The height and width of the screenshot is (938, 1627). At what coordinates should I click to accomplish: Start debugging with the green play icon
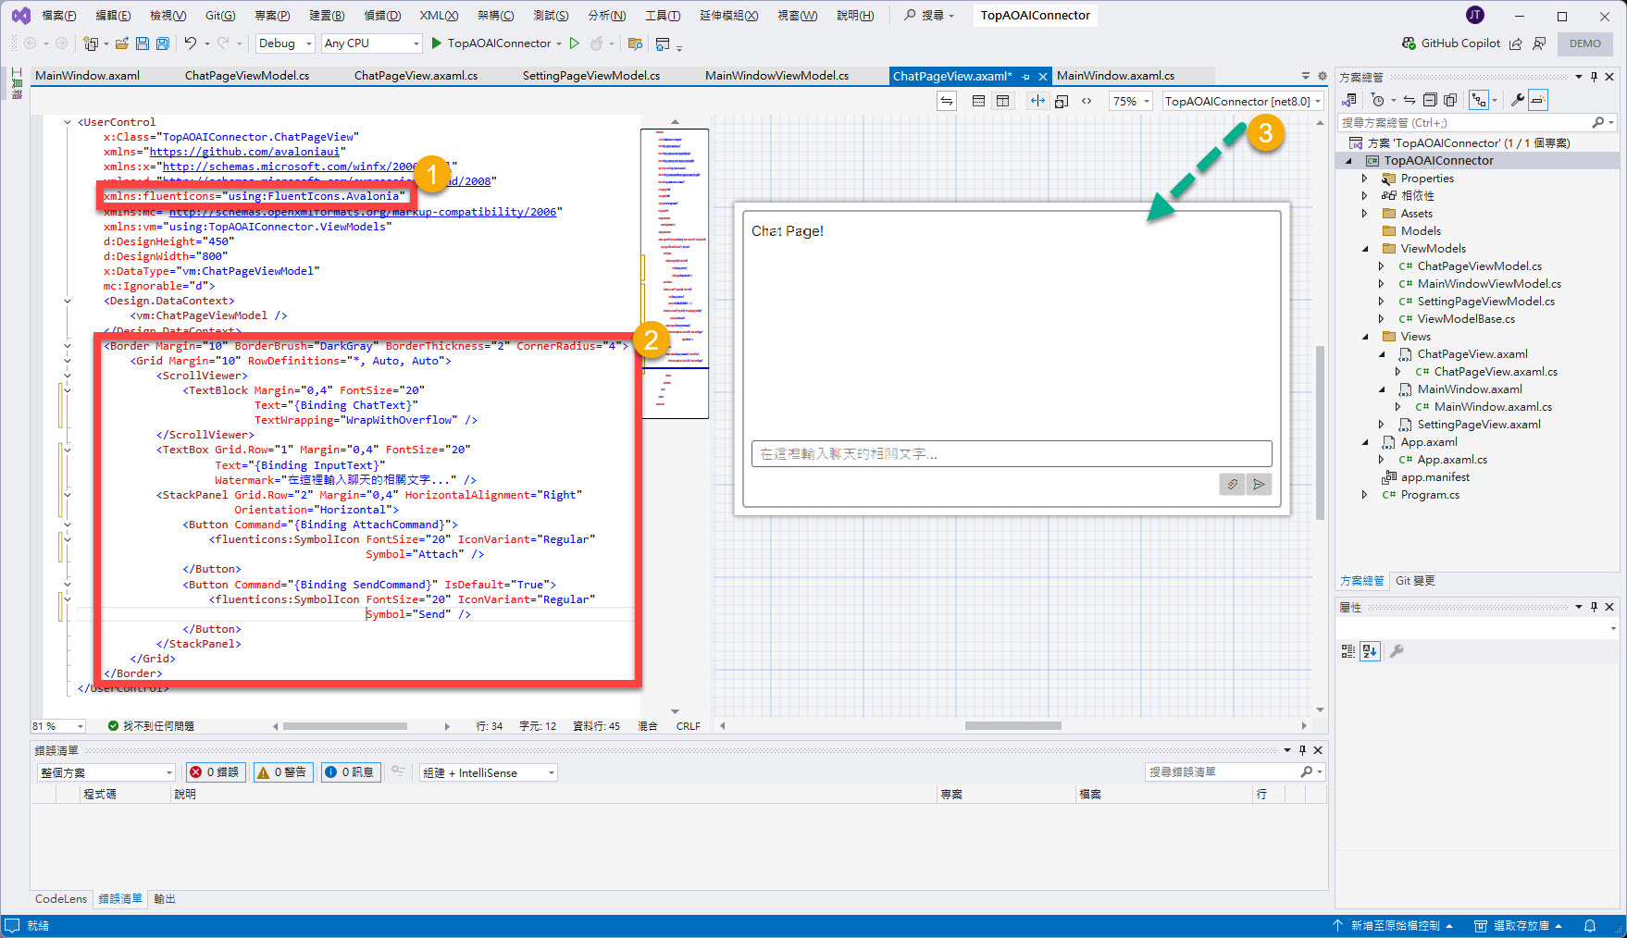point(437,43)
